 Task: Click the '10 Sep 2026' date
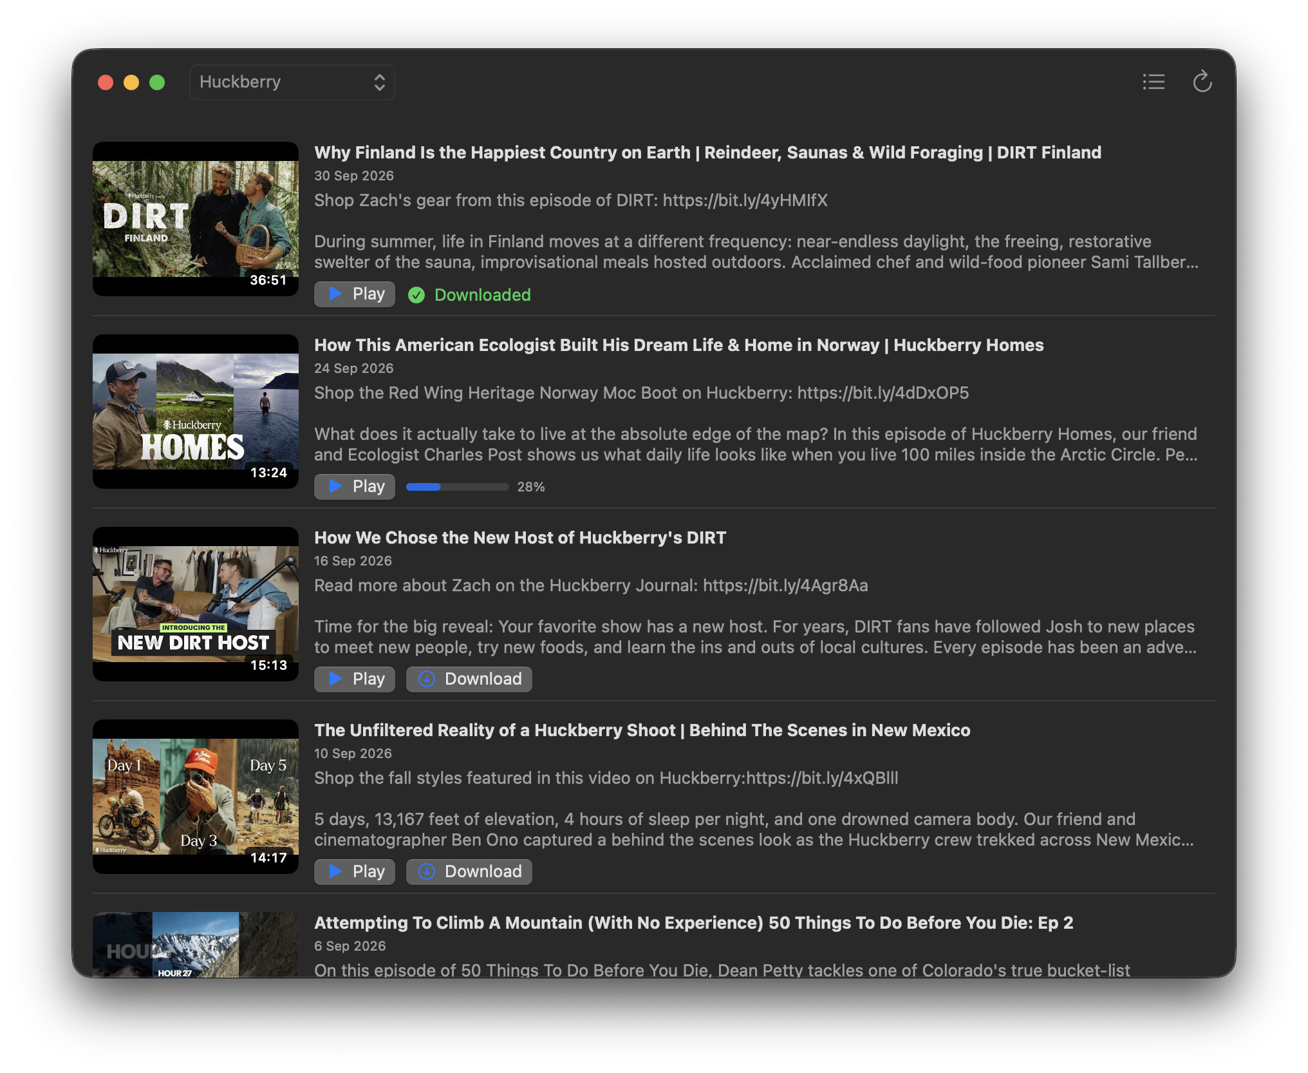coord(353,754)
